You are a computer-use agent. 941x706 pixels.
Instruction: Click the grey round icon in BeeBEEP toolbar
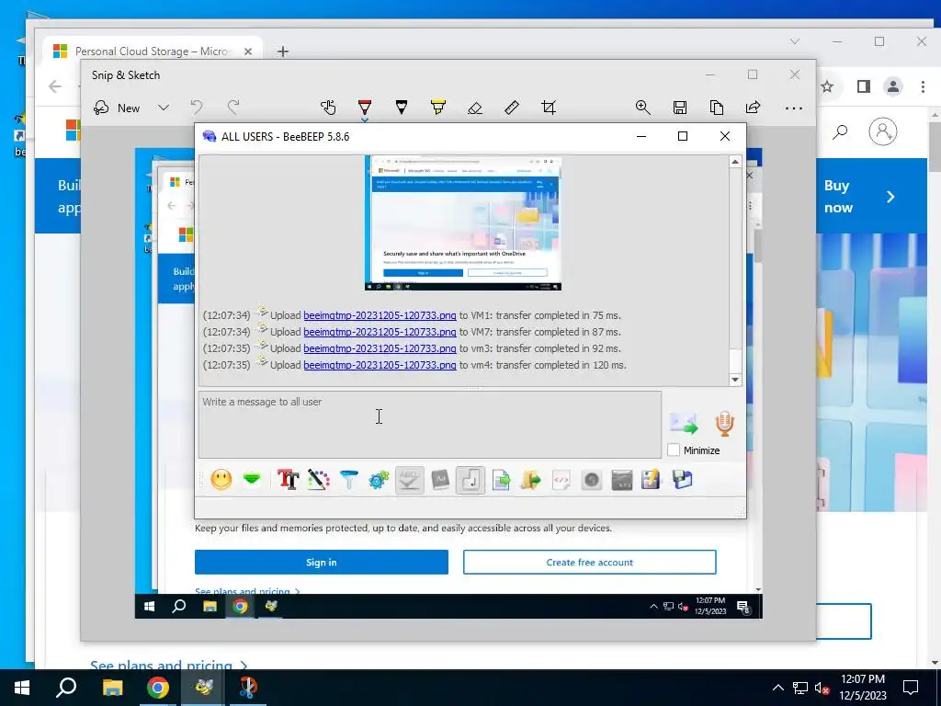click(592, 480)
